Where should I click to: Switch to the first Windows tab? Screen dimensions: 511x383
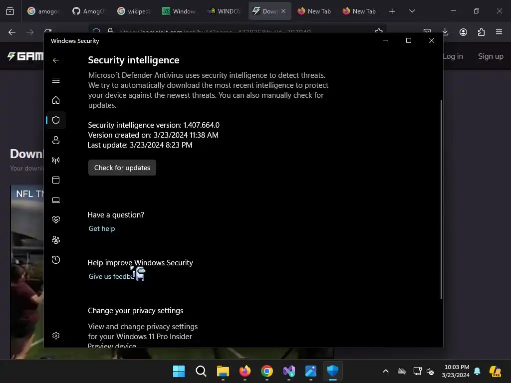pyautogui.click(x=179, y=11)
